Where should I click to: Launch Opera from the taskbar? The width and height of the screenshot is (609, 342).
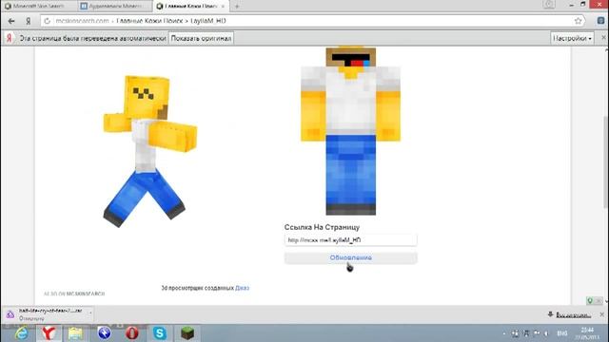coord(132,333)
